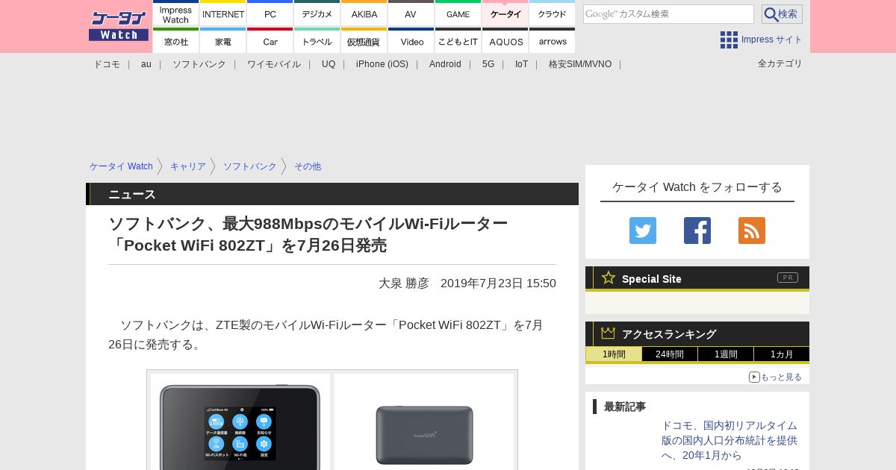Open the Twitter follow icon

pos(643,231)
